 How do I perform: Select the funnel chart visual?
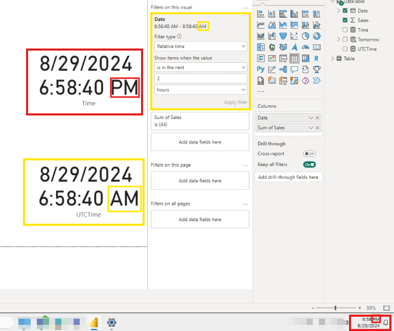coord(283,36)
